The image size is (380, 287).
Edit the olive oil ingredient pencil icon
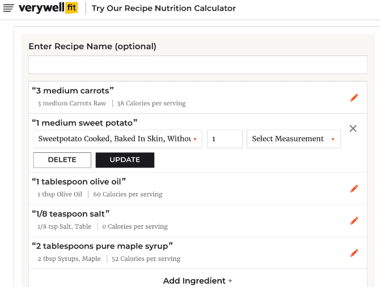(354, 189)
